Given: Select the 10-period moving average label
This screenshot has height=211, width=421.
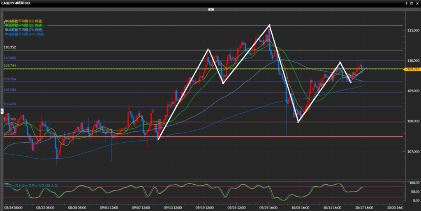Looking at the screenshot, I should [23, 21].
